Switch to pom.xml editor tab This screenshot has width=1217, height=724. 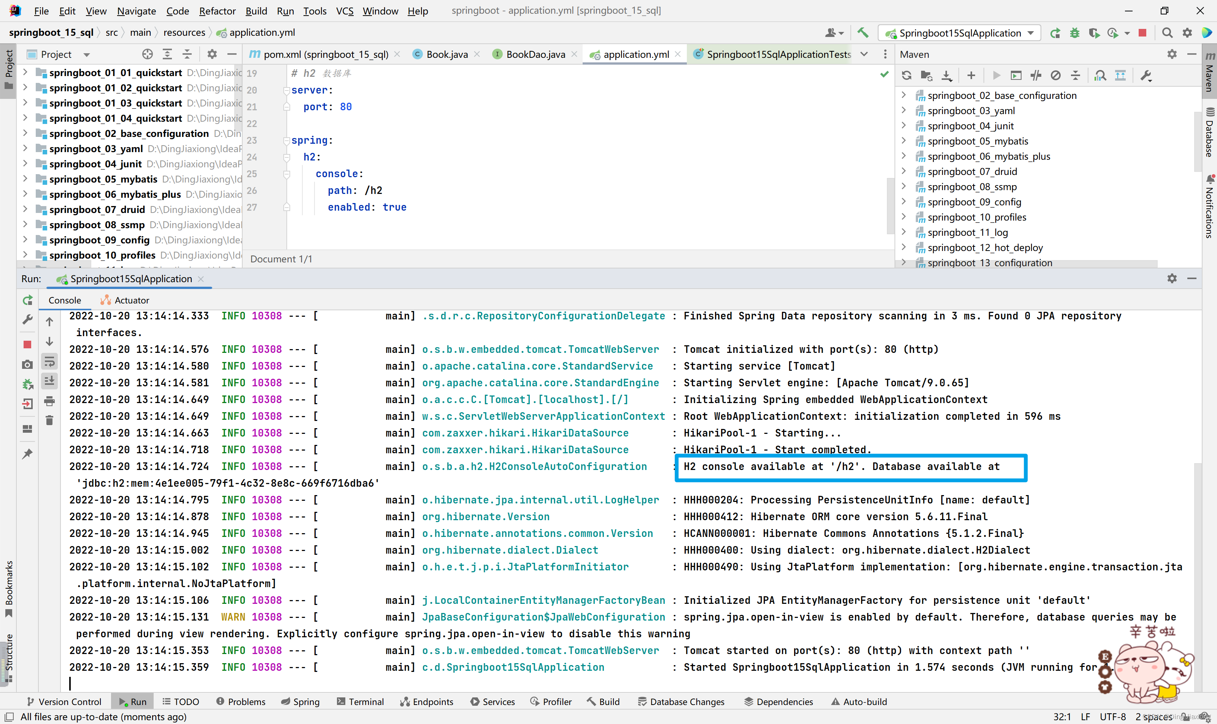click(326, 54)
